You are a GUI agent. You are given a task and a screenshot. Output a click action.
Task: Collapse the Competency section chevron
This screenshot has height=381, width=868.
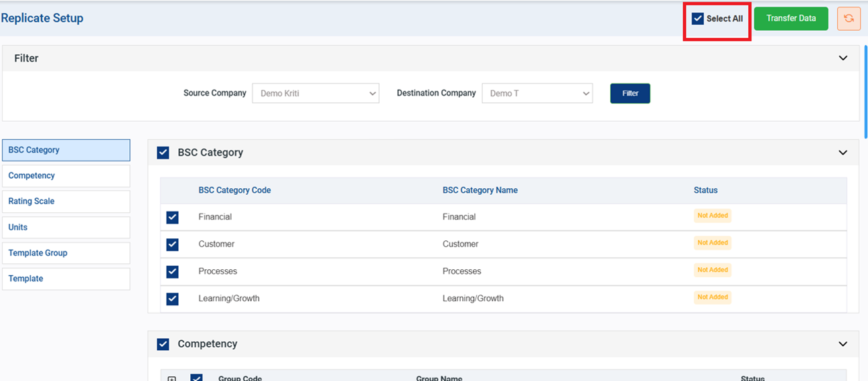point(843,344)
